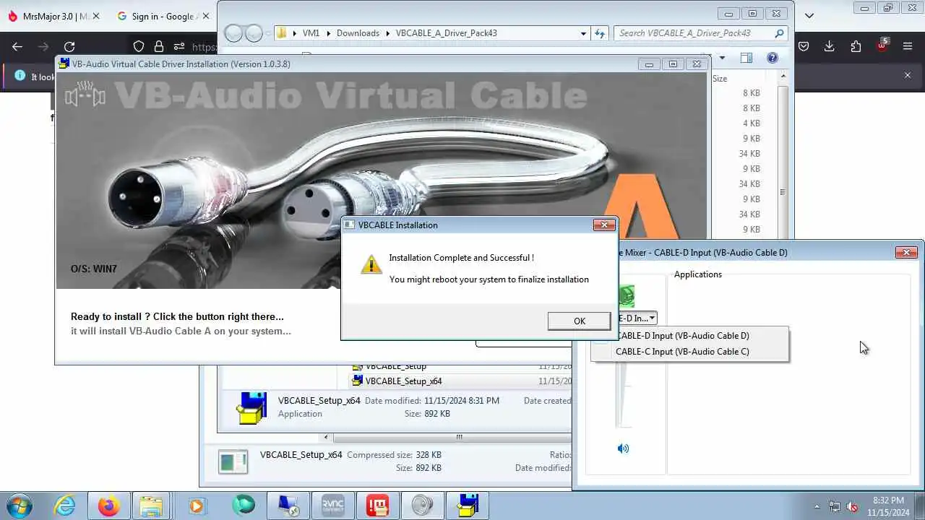Screen dimensions: 925x520
Task: Go back in Firefox
Action: [x=17, y=46]
